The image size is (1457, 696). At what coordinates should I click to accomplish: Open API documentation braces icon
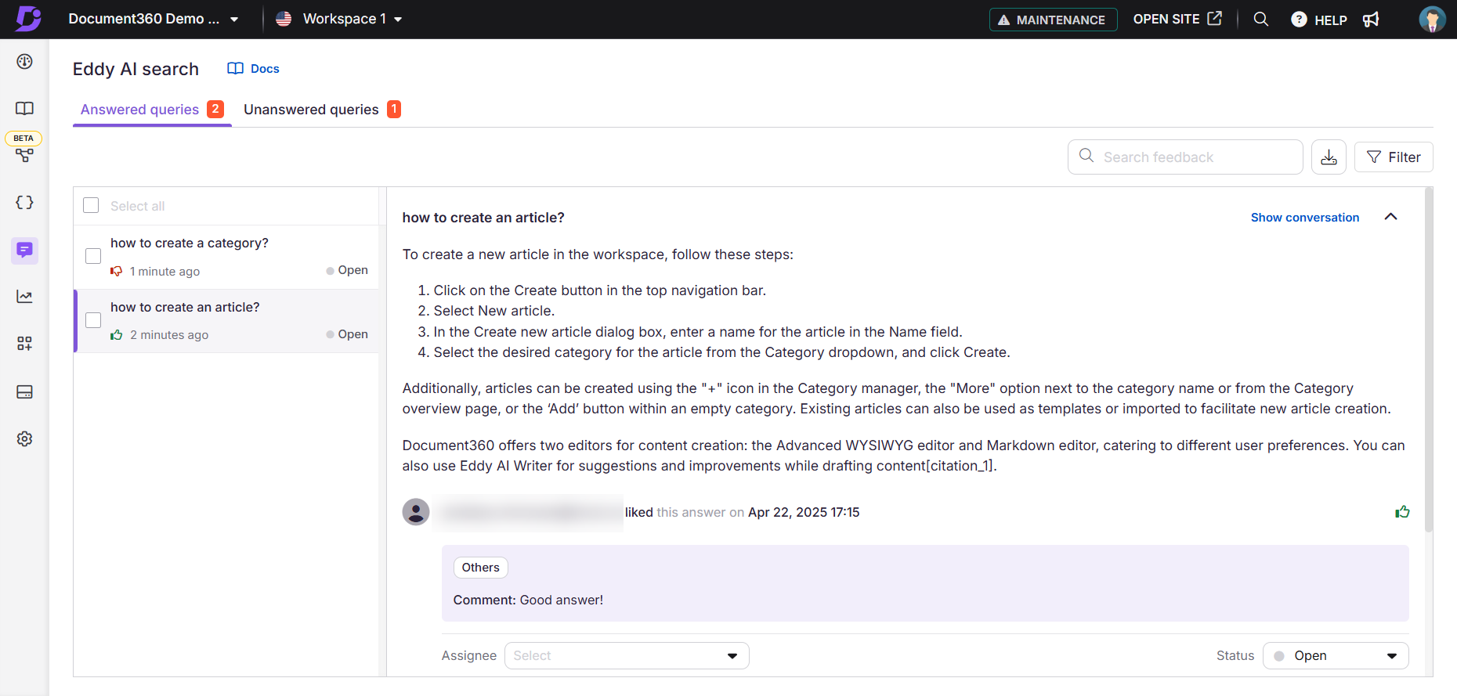coord(24,202)
